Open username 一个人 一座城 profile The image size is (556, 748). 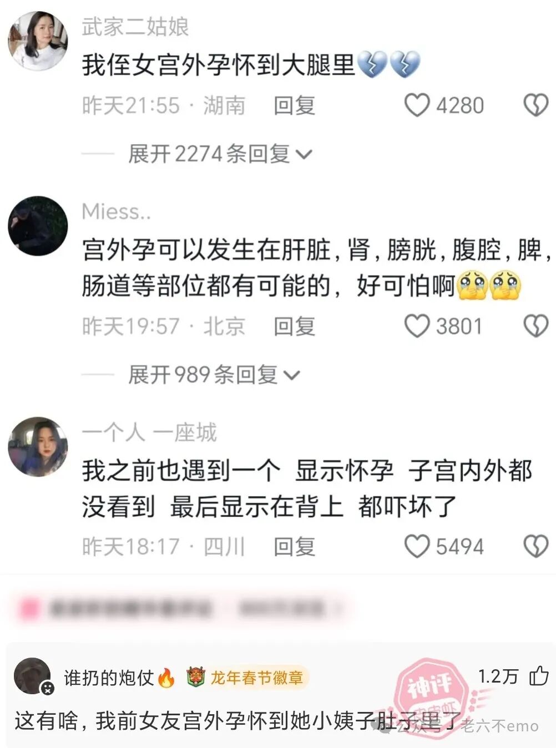coord(149,432)
